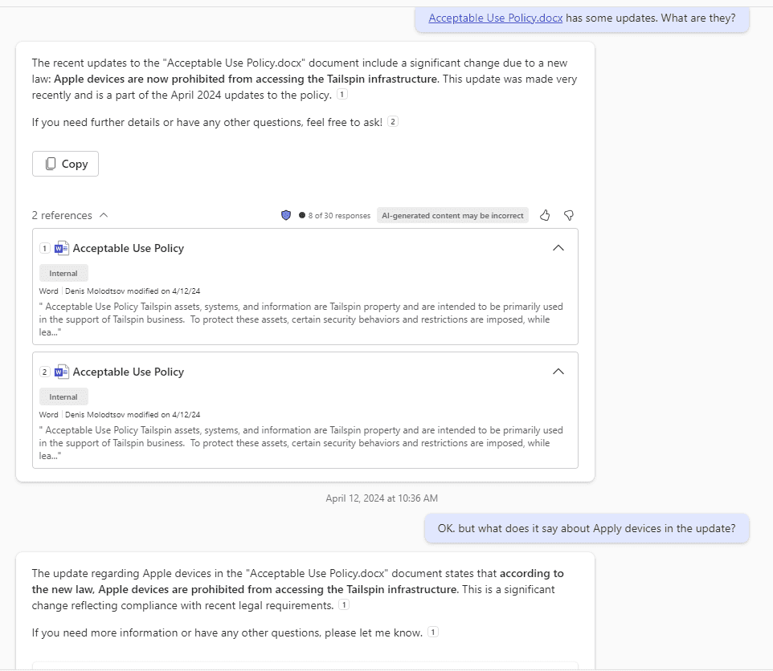Click citation 1 after please let me know
Screen dimensions: 773x671
pos(433,632)
